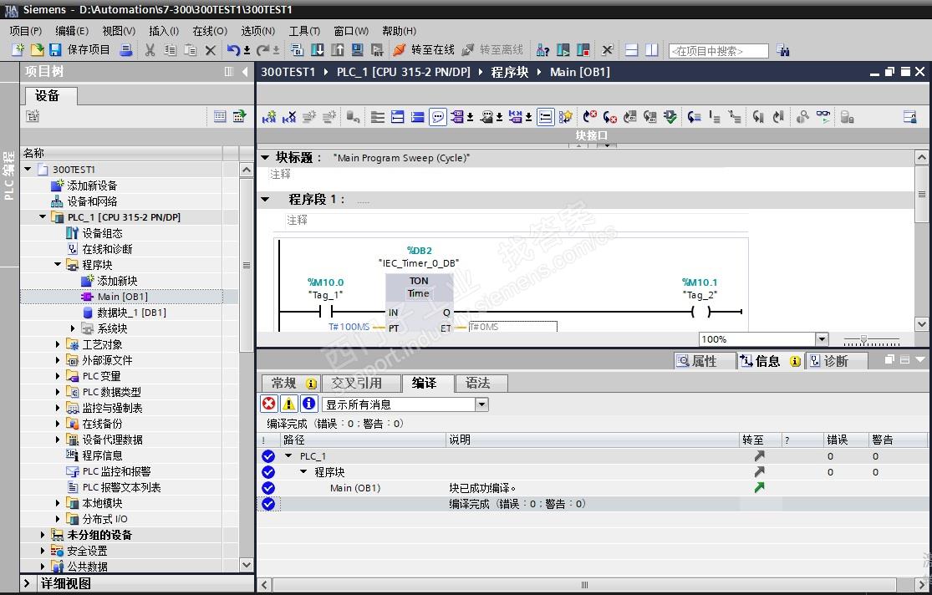The width and height of the screenshot is (932, 595).
Task: Toggle error messages filter in compile tab
Action: (269, 404)
